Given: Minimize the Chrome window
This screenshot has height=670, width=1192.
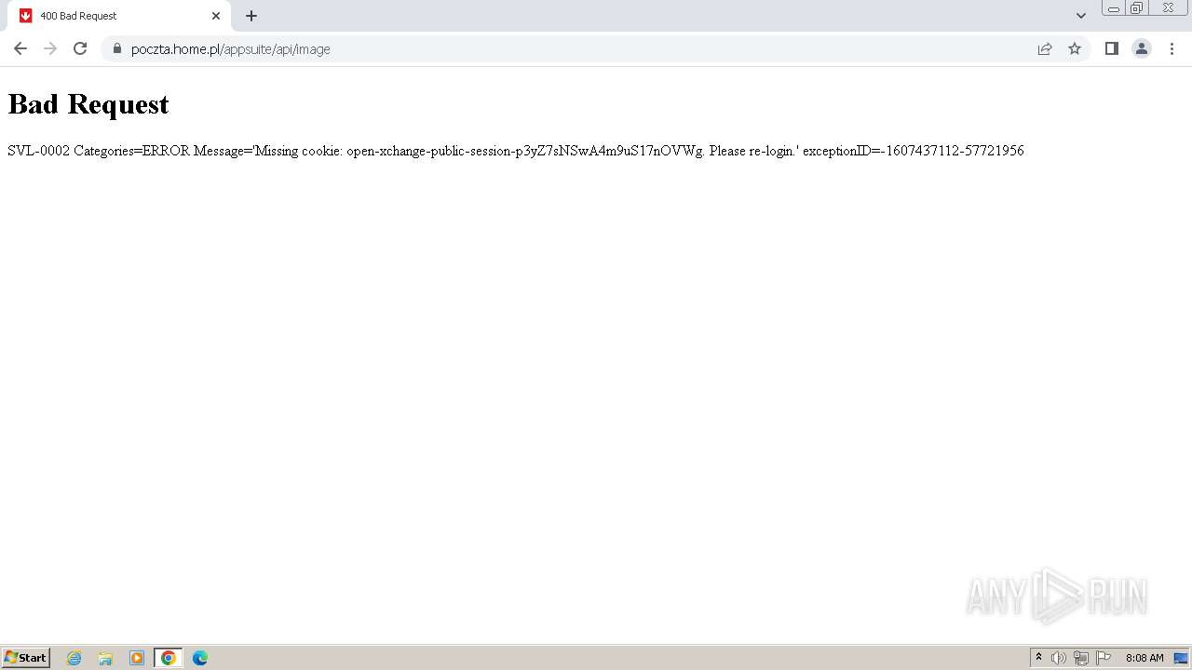Looking at the screenshot, I should [1114, 8].
